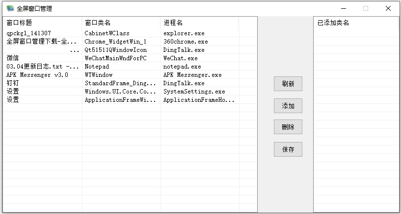Select the ApplicationFrameHost row
This screenshot has width=401, height=214.
199,100
